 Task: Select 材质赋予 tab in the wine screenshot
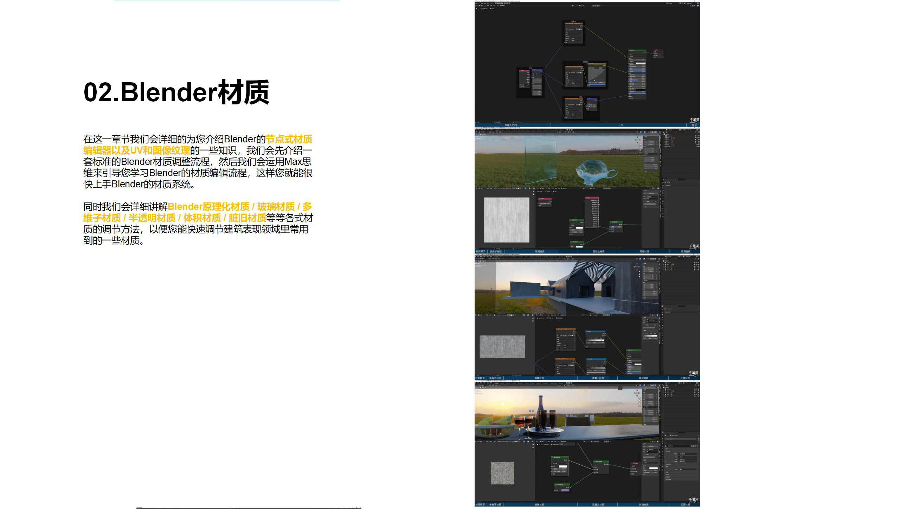coord(480,504)
